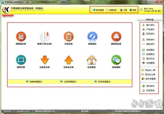Open the 销售单据查找 link
Viewport: 164px width, 114px height.
tap(34, 82)
